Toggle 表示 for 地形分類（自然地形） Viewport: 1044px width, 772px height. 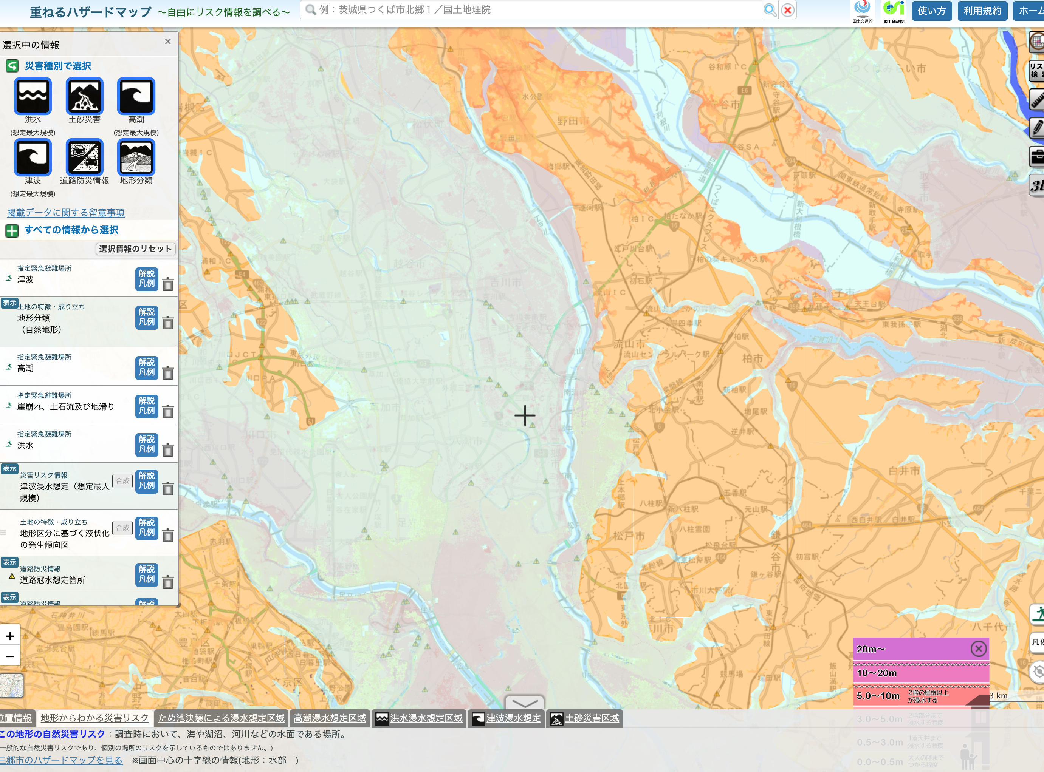point(9,303)
